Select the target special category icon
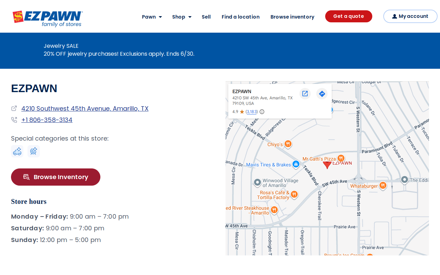 click(x=34, y=151)
